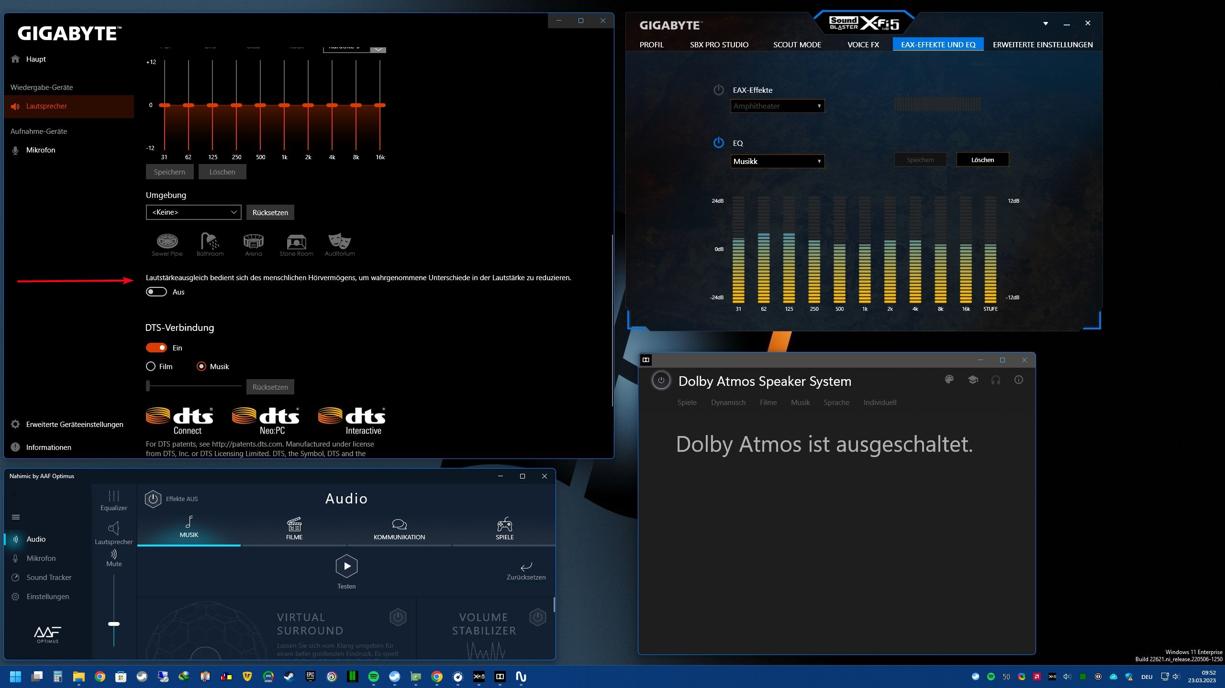Click the Nahimic speaker volume slider handle
The image size is (1225, 688).
(x=114, y=623)
